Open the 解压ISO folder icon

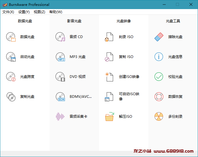pyautogui.click(x=110, y=117)
